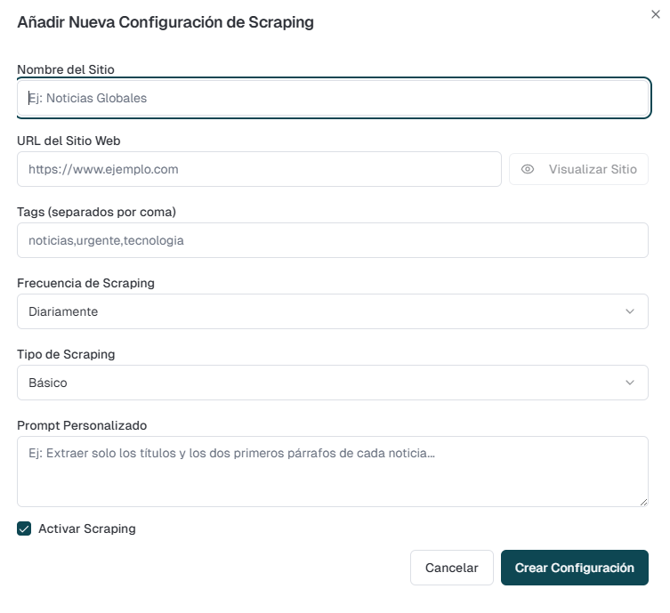This screenshot has width=670, height=613.
Task: Click the resize handle of the Prompt textarea
Action: coord(643,502)
